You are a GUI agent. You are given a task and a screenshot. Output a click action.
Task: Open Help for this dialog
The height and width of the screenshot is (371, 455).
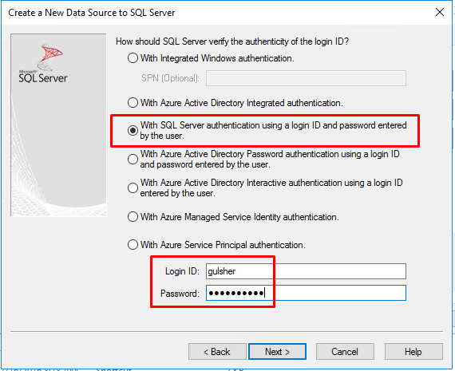pos(413,352)
